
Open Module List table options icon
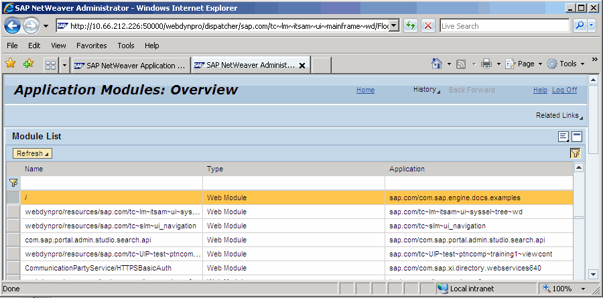(x=563, y=137)
